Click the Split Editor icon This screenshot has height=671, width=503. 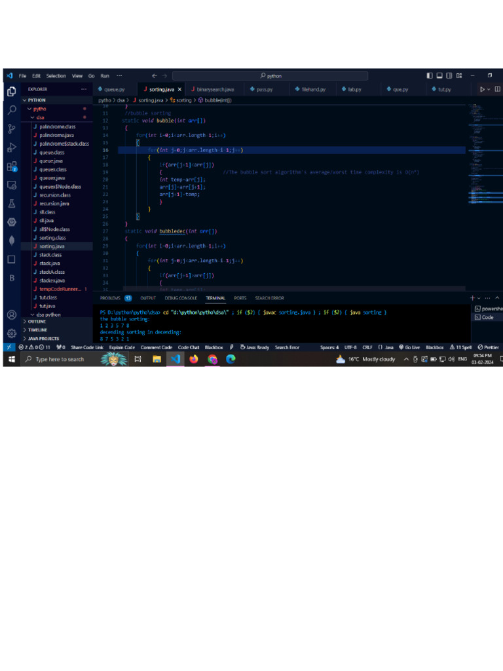click(x=497, y=89)
